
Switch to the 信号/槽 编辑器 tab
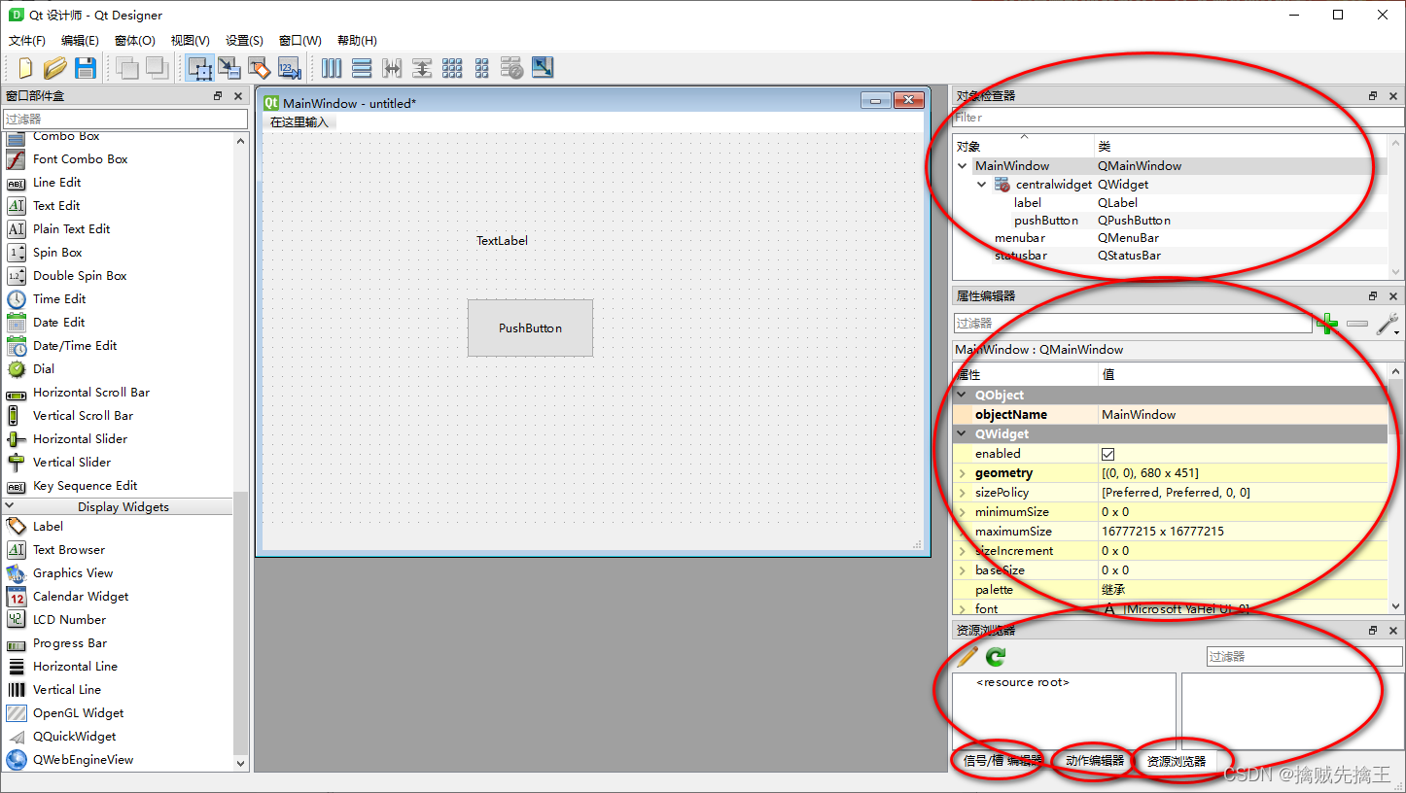(1002, 761)
